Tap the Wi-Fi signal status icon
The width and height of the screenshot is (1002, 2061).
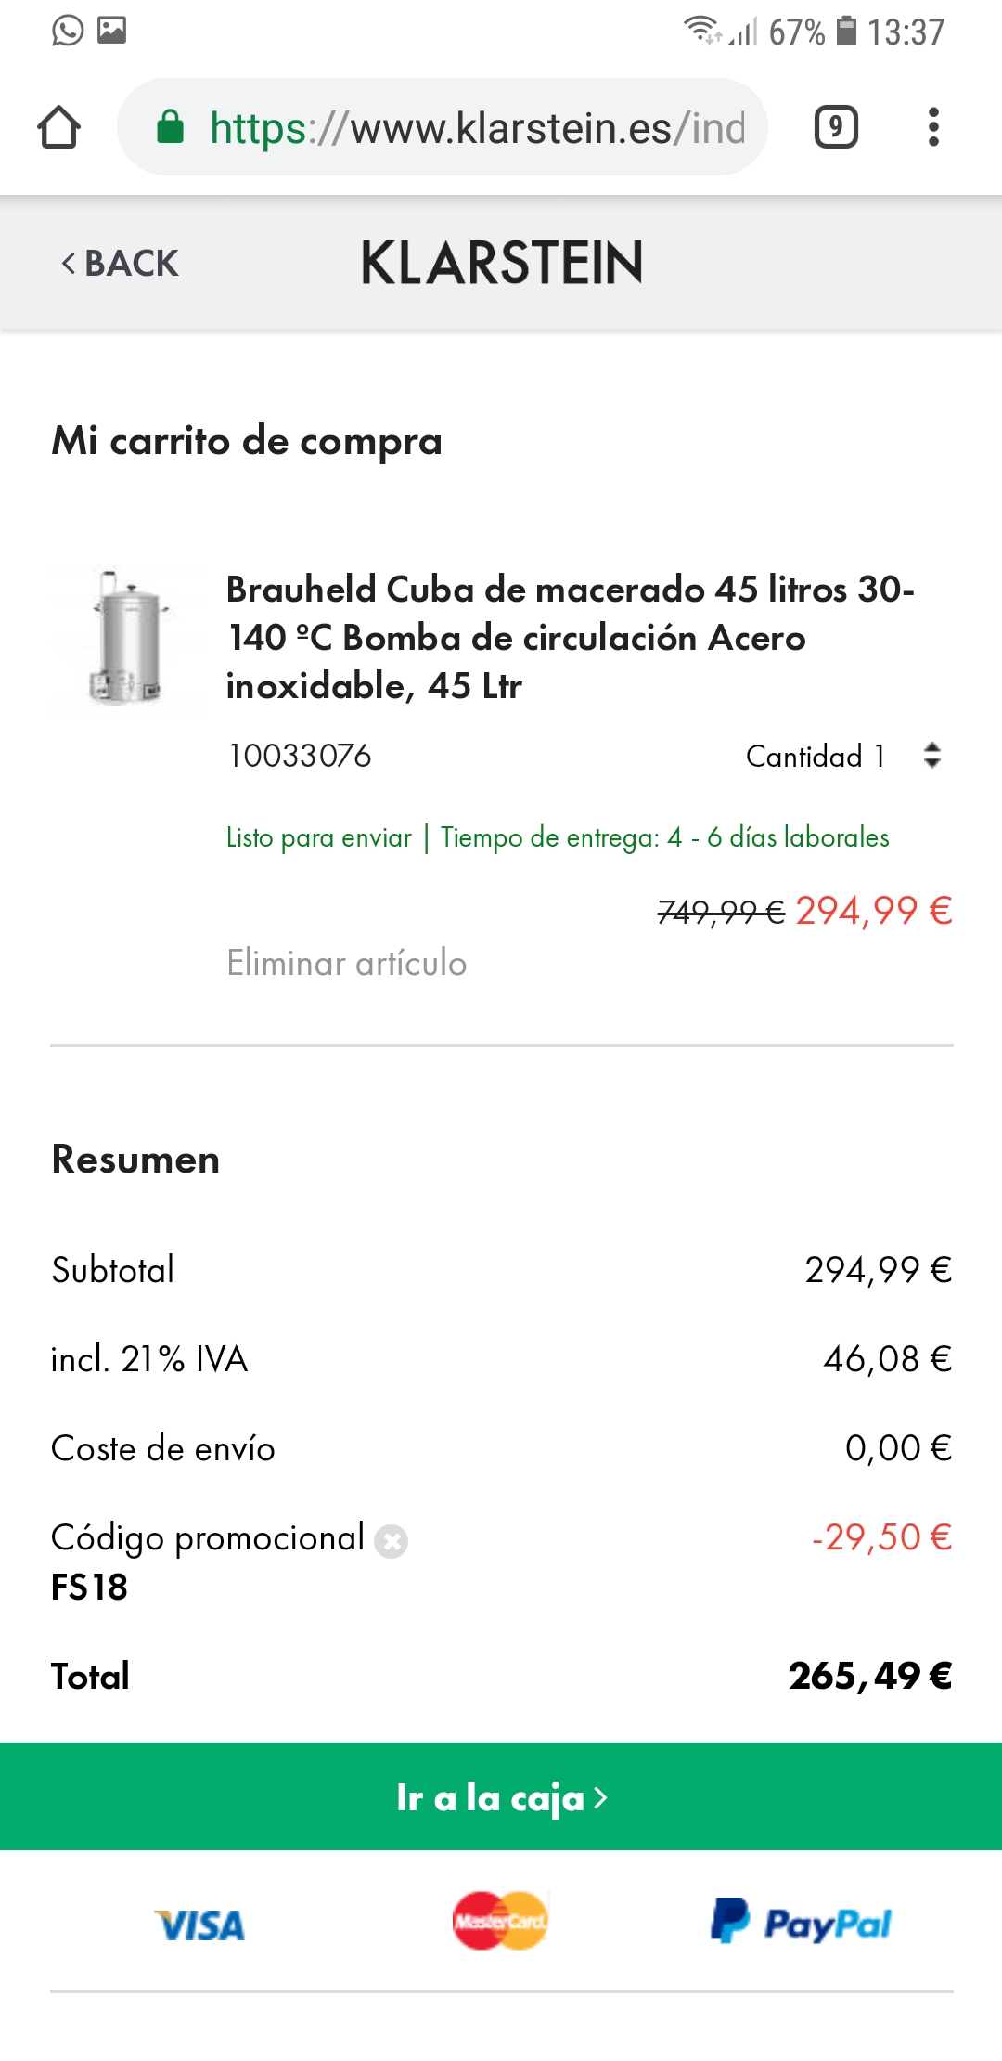point(702,31)
